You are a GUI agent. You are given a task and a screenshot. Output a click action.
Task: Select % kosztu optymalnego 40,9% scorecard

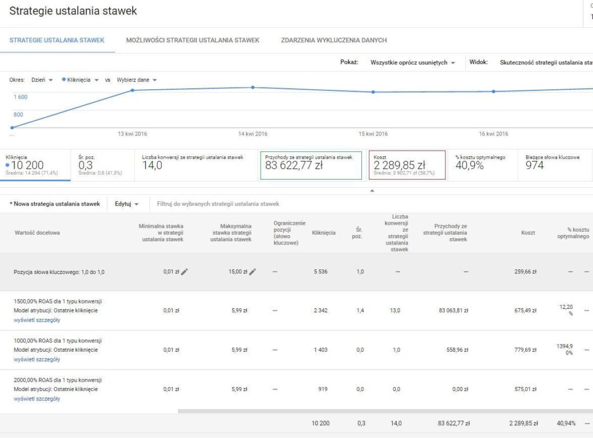coord(482,165)
